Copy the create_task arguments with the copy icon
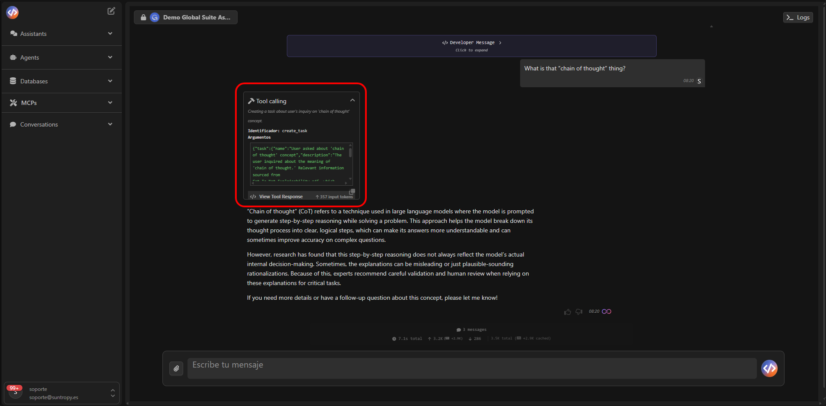 pyautogui.click(x=352, y=191)
